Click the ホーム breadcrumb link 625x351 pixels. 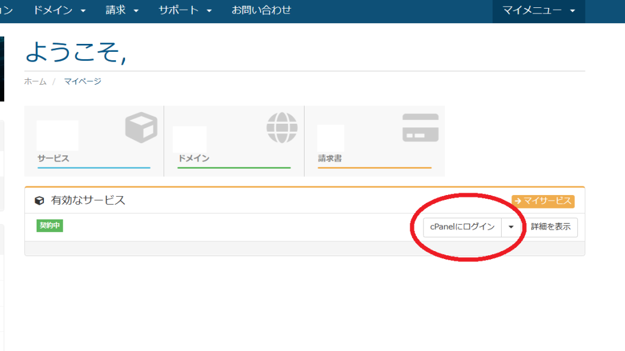click(x=35, y=81)
